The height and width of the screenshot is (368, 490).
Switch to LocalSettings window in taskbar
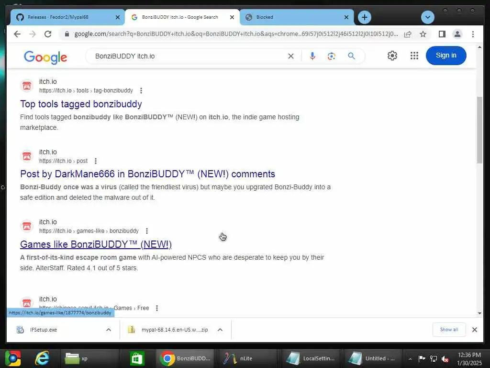(x=311, y=358)
